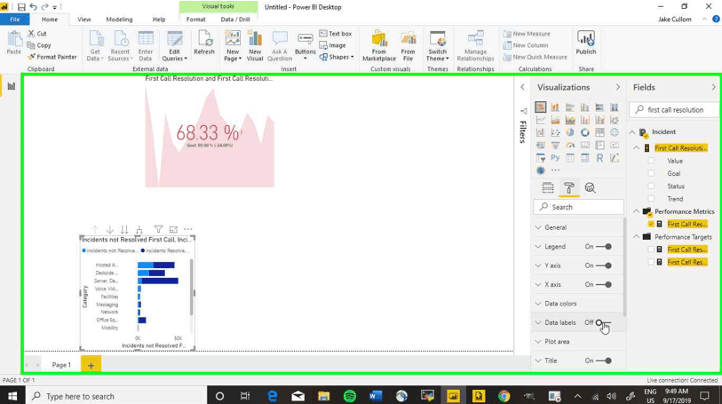Save the report from quick access toolbar
Screen dimensions: 722x404
click(x=21, y=7)
